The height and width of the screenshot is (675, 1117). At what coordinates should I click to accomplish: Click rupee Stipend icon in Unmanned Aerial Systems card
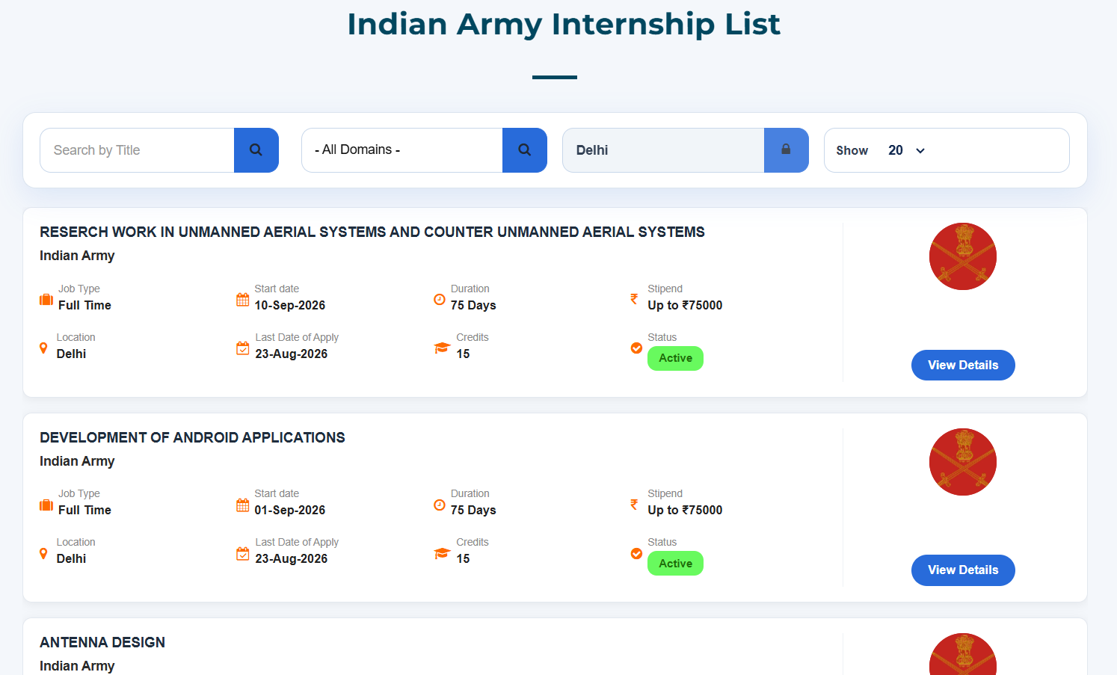coord(634,299)
